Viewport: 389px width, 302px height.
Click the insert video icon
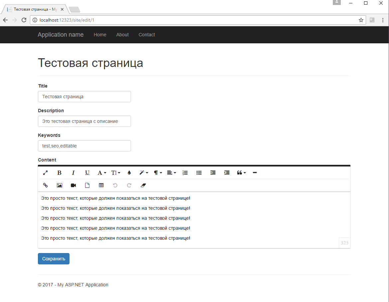click(x=73, y=185)
